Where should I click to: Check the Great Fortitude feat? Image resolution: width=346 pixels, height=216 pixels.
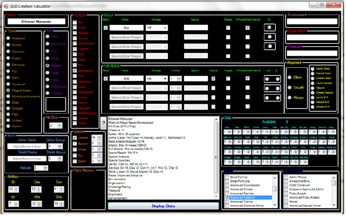(x=227, y=181)
